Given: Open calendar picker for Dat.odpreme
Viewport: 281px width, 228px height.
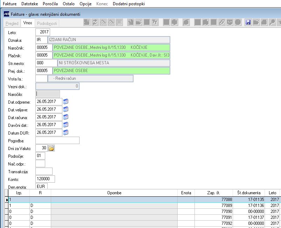Looking at the screenshot, I should tap(66, 102).
